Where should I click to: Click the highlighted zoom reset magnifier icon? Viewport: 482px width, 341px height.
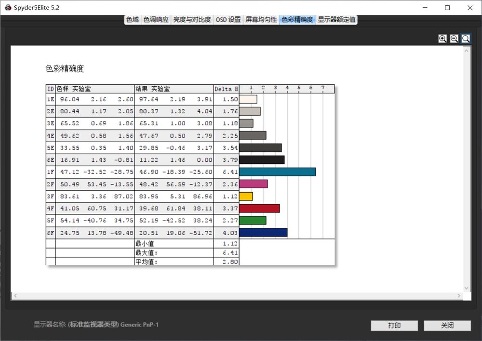coord(465,38)
